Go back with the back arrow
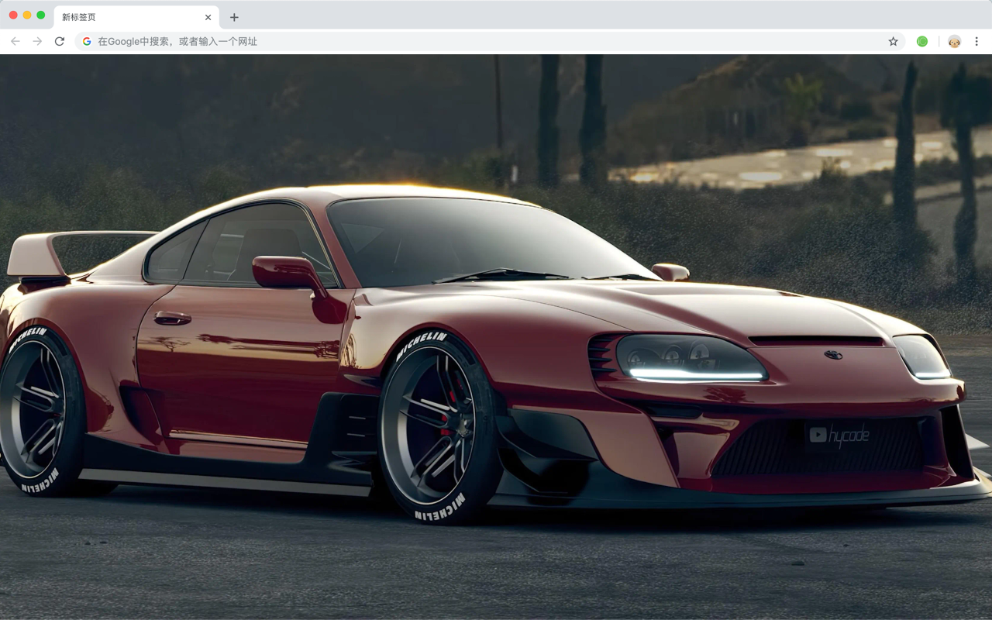This screenshot has width=992, height=620. pyautogui.click(x=15, y=41)
